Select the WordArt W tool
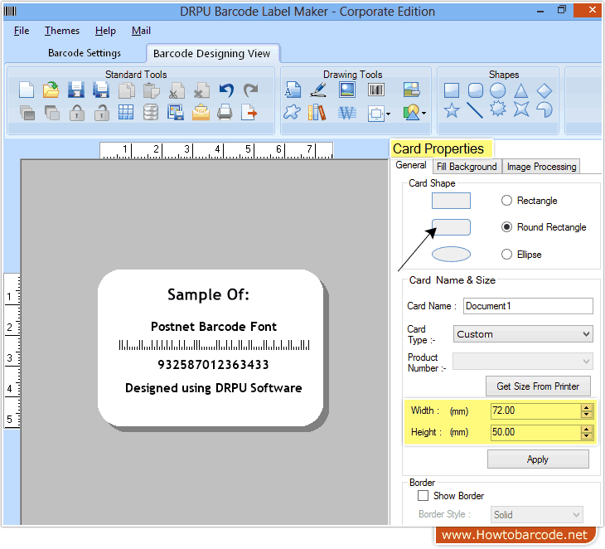Viewport: 605px width, 549px height. 347,113
